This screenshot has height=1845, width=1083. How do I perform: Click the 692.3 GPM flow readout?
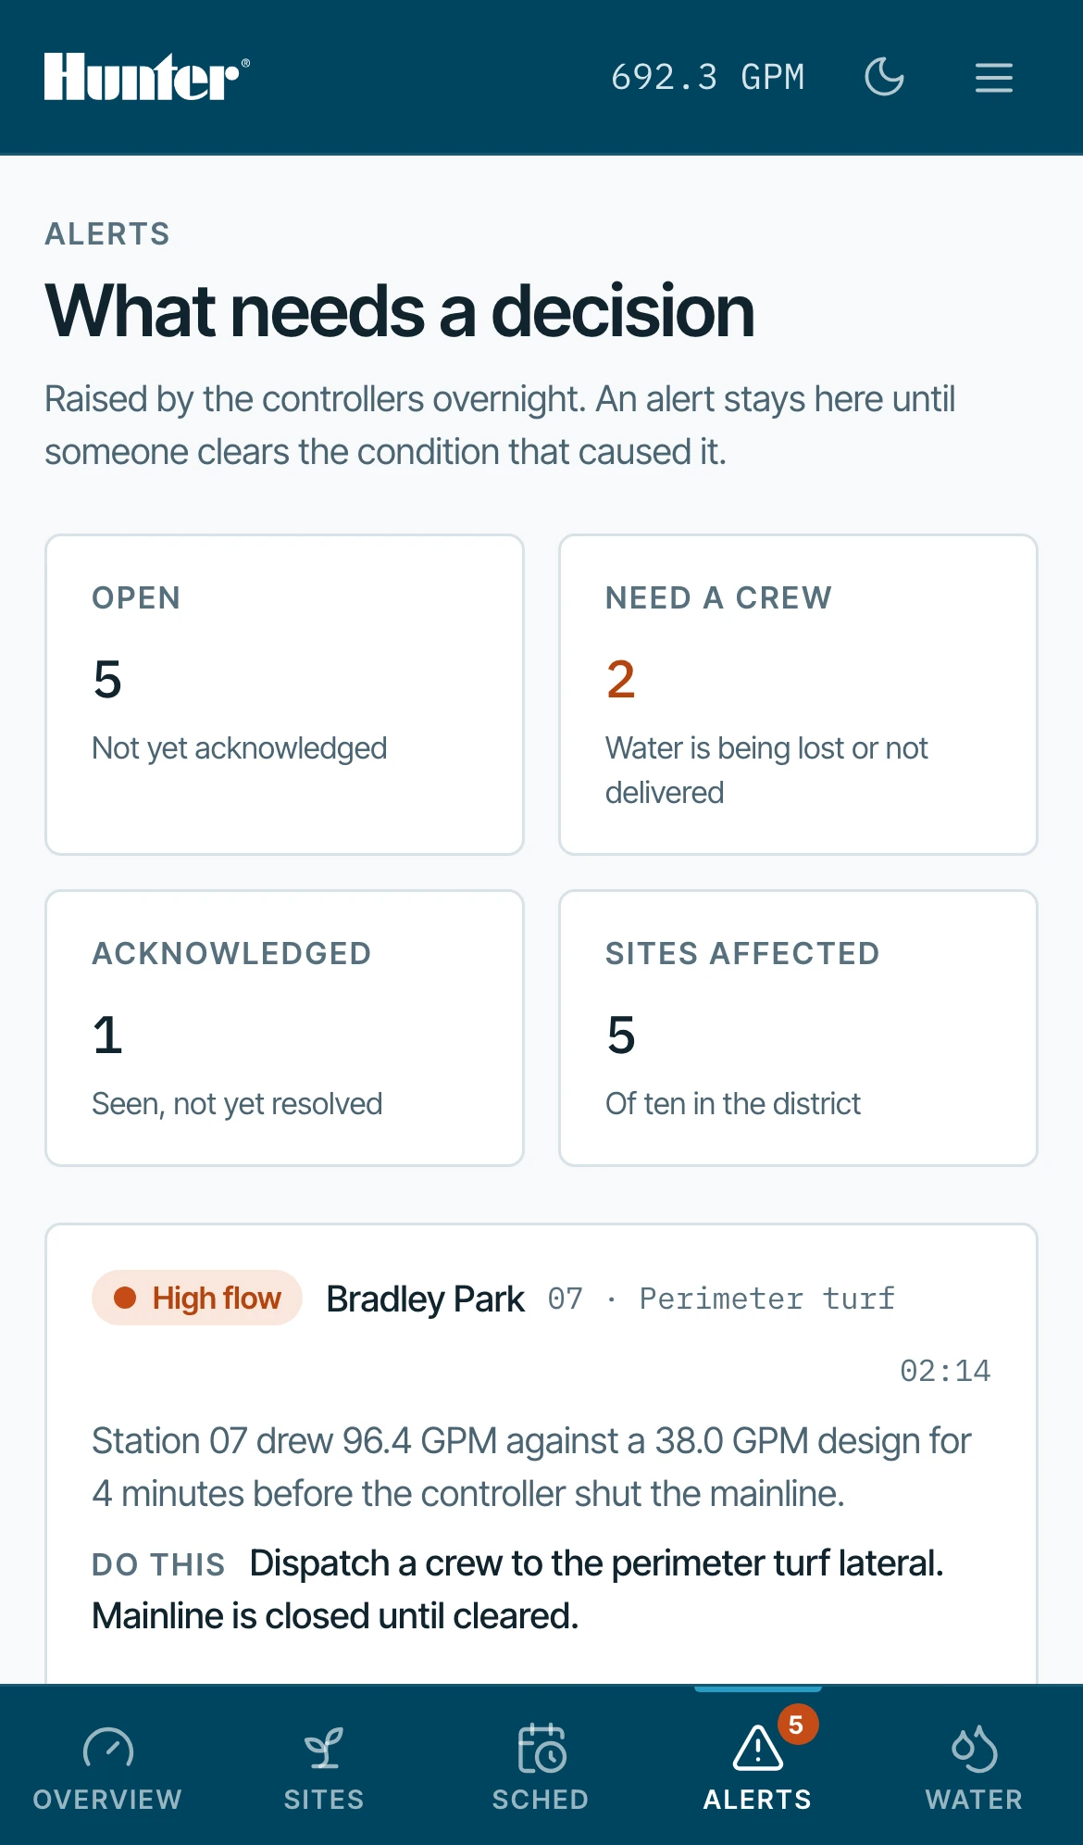tap(708, 77)
